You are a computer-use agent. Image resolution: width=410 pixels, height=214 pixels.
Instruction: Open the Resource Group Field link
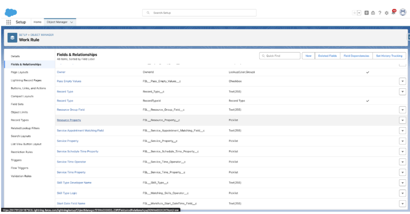click(70, 110)
